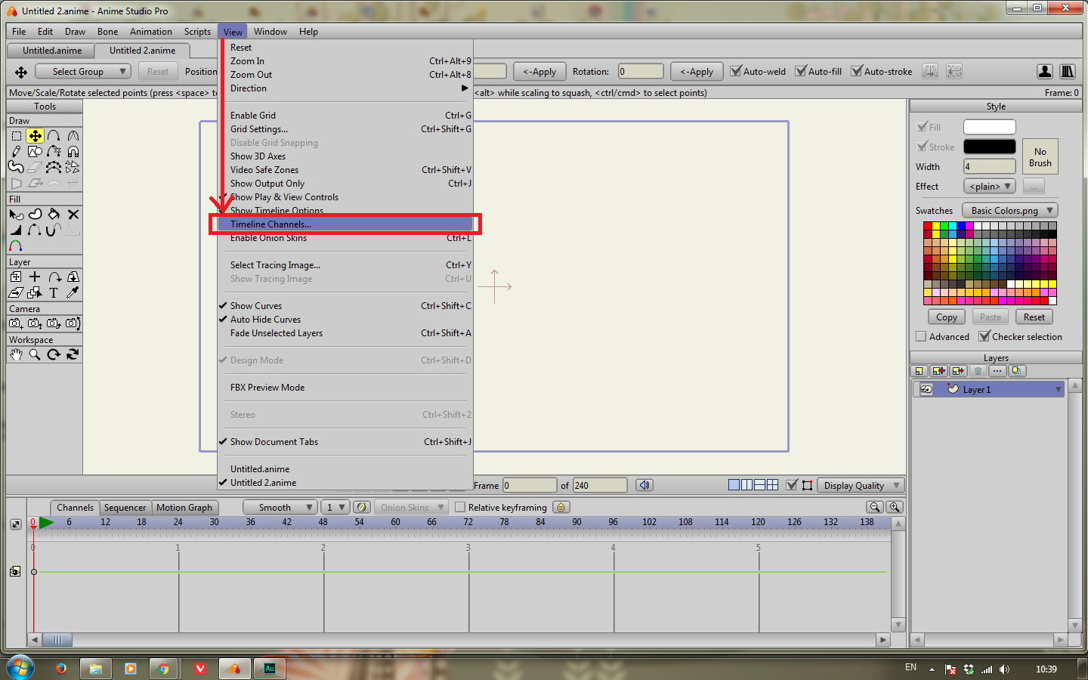Hide Layer 1 via its eye toggle

click(926, 388)
